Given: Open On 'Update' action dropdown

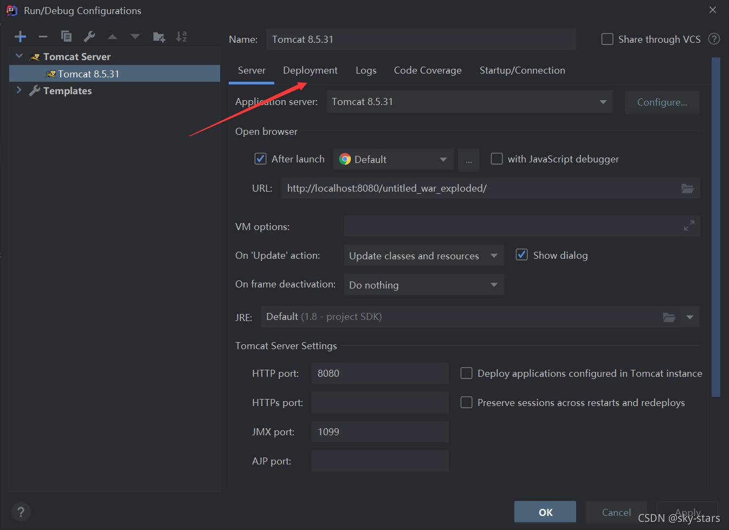Looking at the screenshot, I should (424, 256).
